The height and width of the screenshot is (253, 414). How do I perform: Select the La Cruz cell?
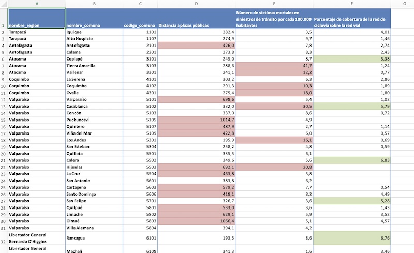coord(94,174)
